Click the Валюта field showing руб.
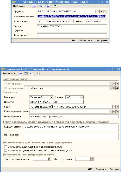The width and height of the screenshot is (121, 172). click(73, 97)
